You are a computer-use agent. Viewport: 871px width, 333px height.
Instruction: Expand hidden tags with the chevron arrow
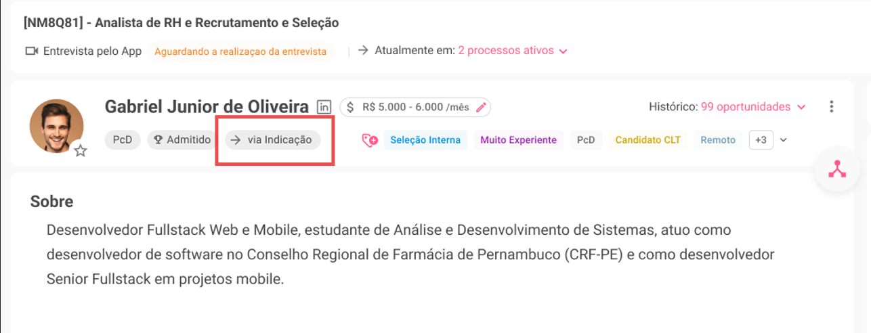pos(784,140)
